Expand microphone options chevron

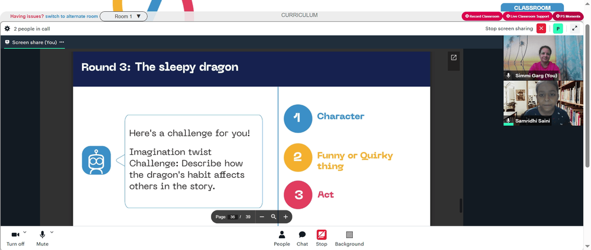point(51,232)
